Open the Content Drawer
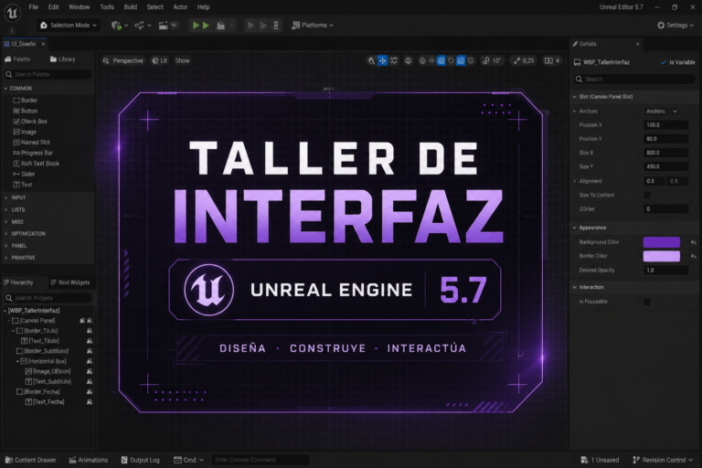Viewport: 702px width, 468px height. (x=30, y=460)
